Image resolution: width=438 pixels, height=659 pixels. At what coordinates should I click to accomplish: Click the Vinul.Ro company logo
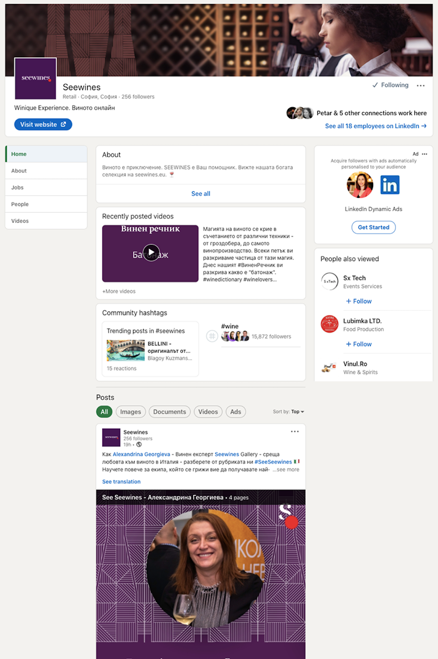pyautogui.click(x=330, y=367)
